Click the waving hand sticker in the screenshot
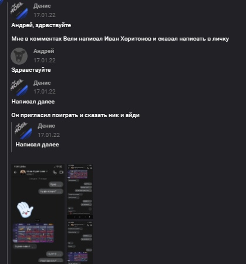Viewport: 246px width, 264px height. [25, 209]
